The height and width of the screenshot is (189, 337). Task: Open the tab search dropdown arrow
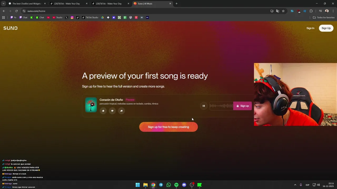(x=3, y=4)
